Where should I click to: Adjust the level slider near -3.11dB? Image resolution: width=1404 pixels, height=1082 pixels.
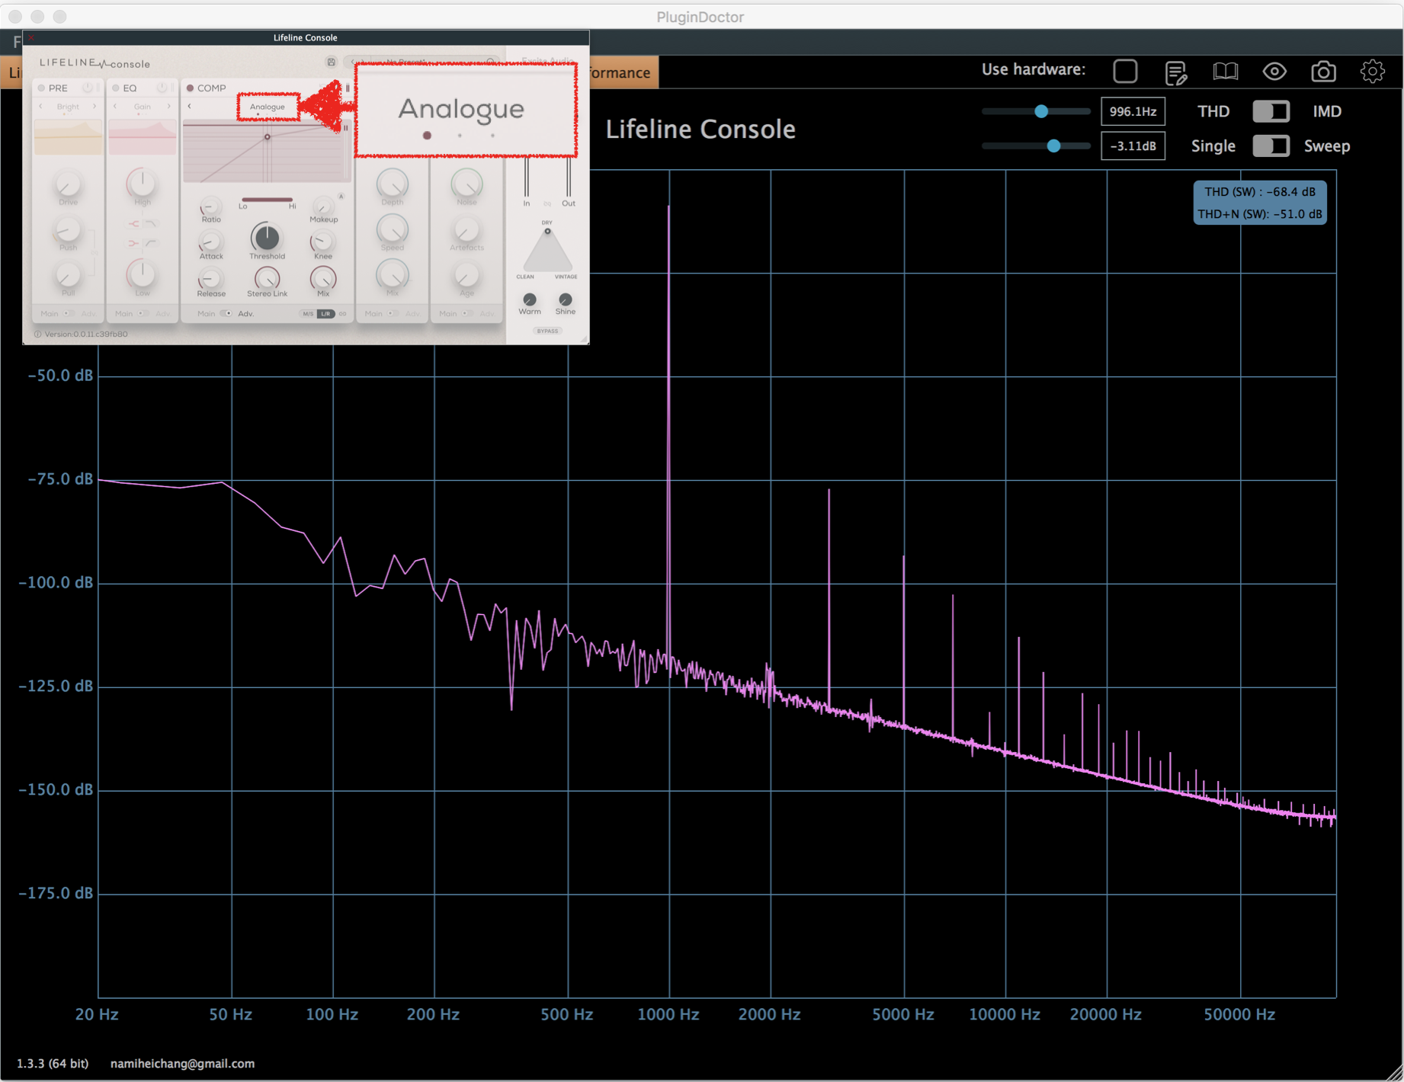click(x=1053, y=146)
